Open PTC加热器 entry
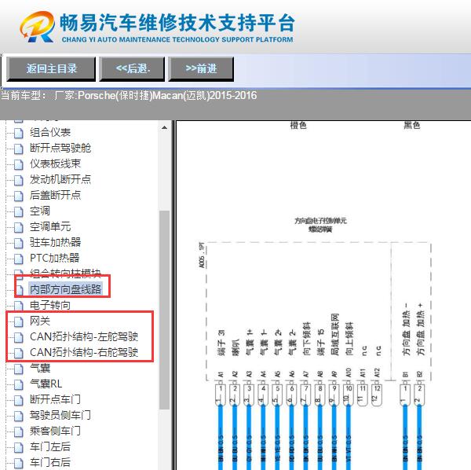Image resolution: width=471 pixels, height=470 pixels. pos(55,258)
